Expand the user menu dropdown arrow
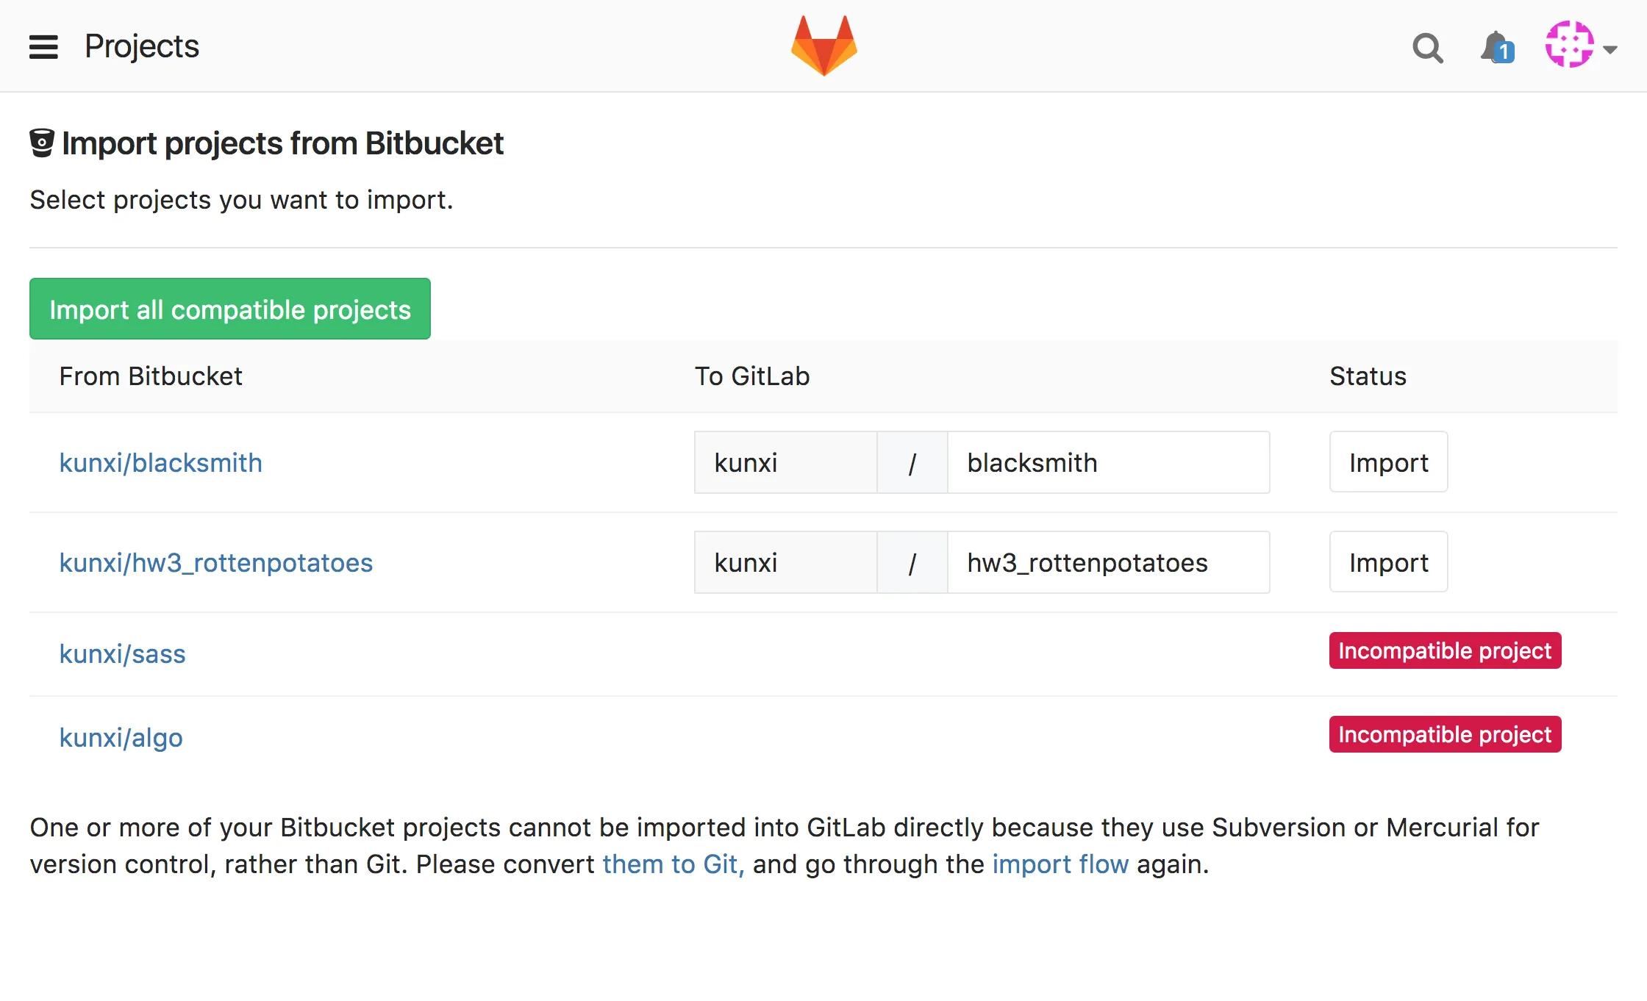The width and height of the screenshot is (1647, 1001). (x=1611, y=50)
